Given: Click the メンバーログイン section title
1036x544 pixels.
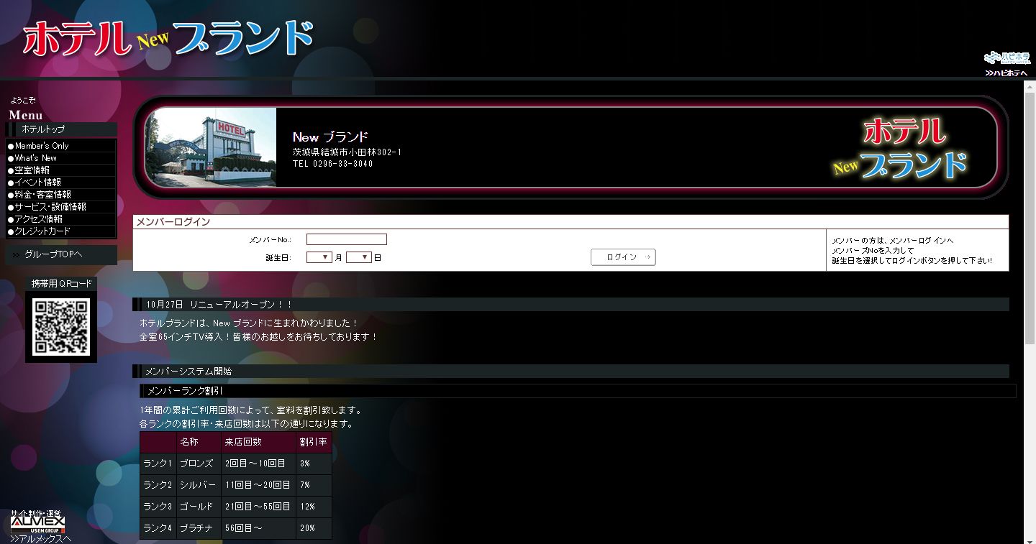Looking at the screenshot, I should click(x=173, y=222).
